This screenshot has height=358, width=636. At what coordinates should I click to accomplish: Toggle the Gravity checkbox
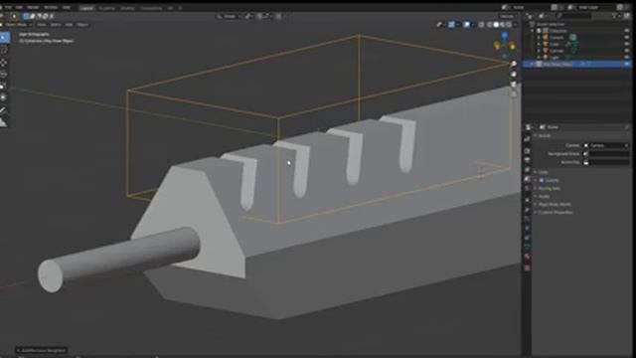tap(542, 180)
